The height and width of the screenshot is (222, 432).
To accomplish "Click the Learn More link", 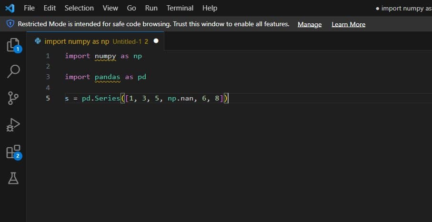I will pos(349,24).
